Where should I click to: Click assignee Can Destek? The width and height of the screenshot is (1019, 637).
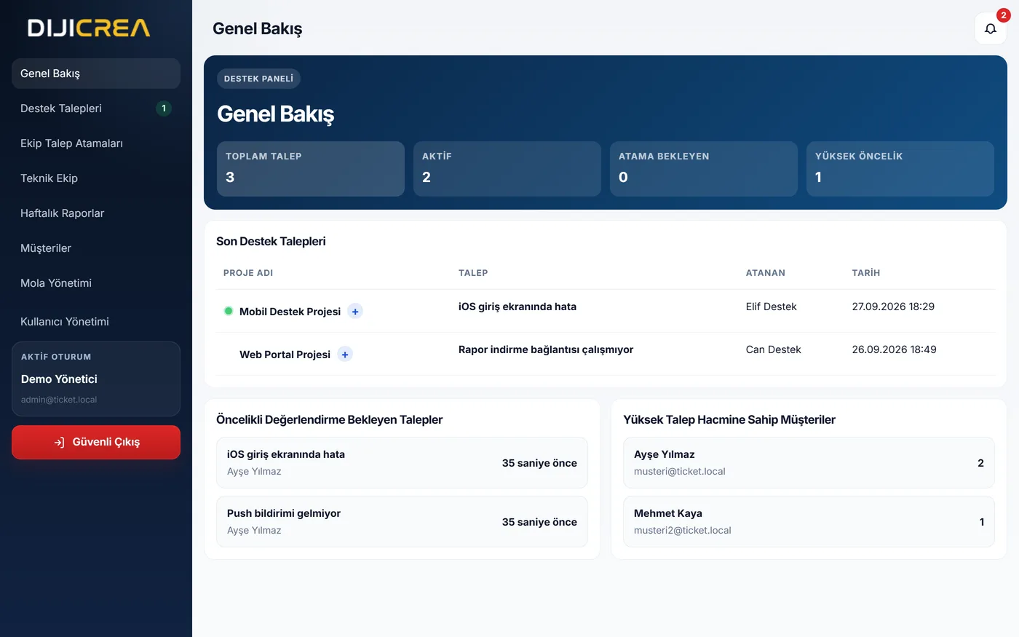tap(773, 349)
